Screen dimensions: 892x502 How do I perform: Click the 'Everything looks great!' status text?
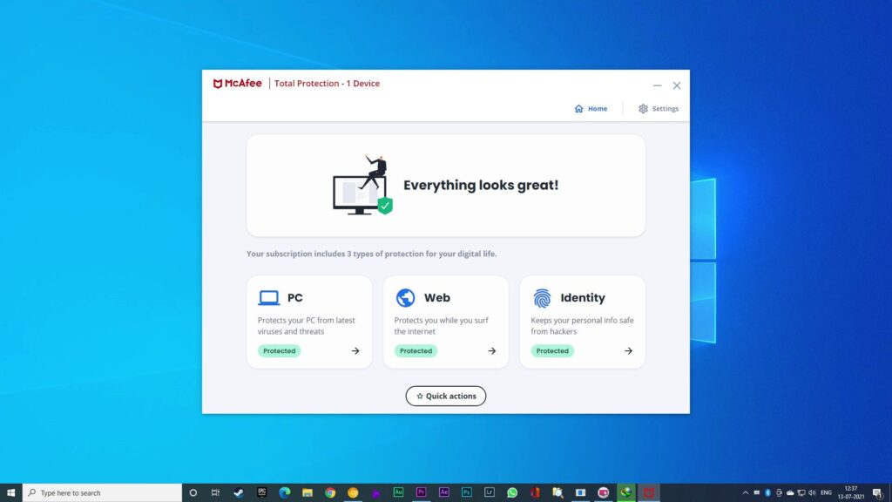[481, 185]
